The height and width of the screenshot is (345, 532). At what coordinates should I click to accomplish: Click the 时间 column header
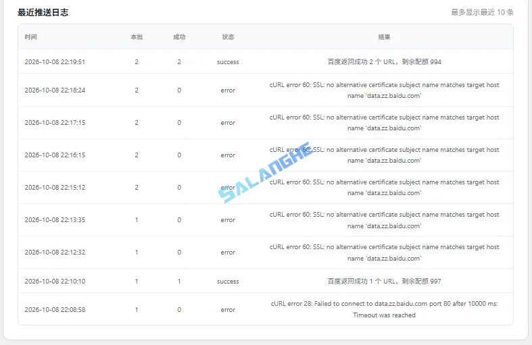[30, 37]
